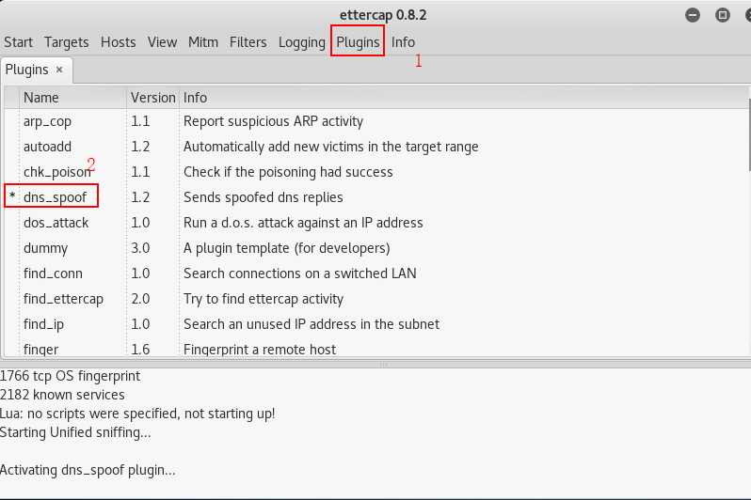Viewport: 751px width, 500px height.
Task: Maximize the ettercap window
Action: 722,15
